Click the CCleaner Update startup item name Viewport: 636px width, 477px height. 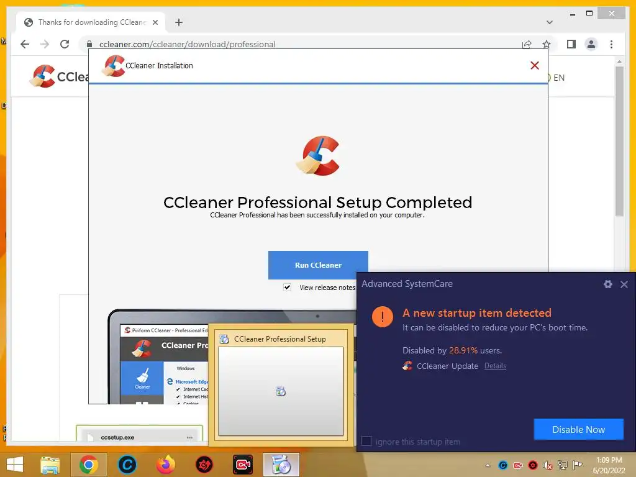point(447,366)
